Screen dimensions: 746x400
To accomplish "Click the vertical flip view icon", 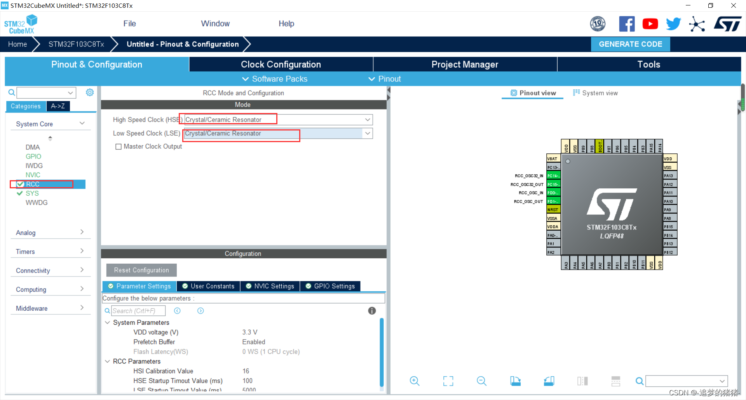I will 616,381.
